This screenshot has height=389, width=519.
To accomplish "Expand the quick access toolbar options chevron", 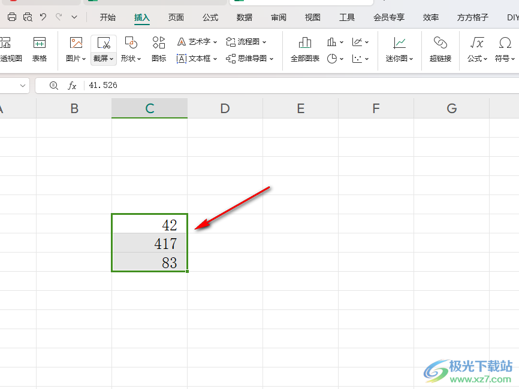I will click(74, 17).
